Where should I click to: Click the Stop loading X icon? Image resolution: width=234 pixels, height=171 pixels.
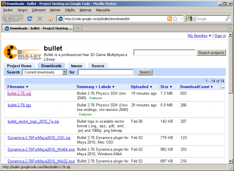(40, 19)
